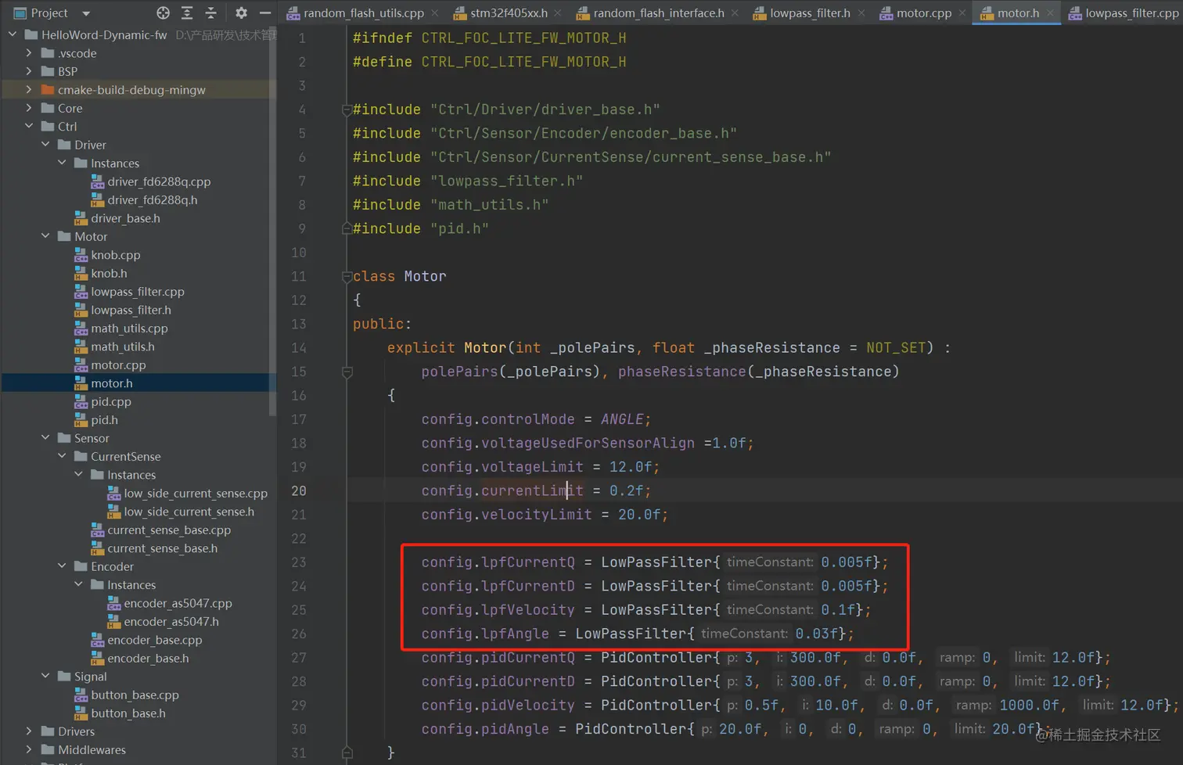The image size is (1183, 765).
Task: Click the Collapse All icon in Project toolbar
Action: coord(210,13)
